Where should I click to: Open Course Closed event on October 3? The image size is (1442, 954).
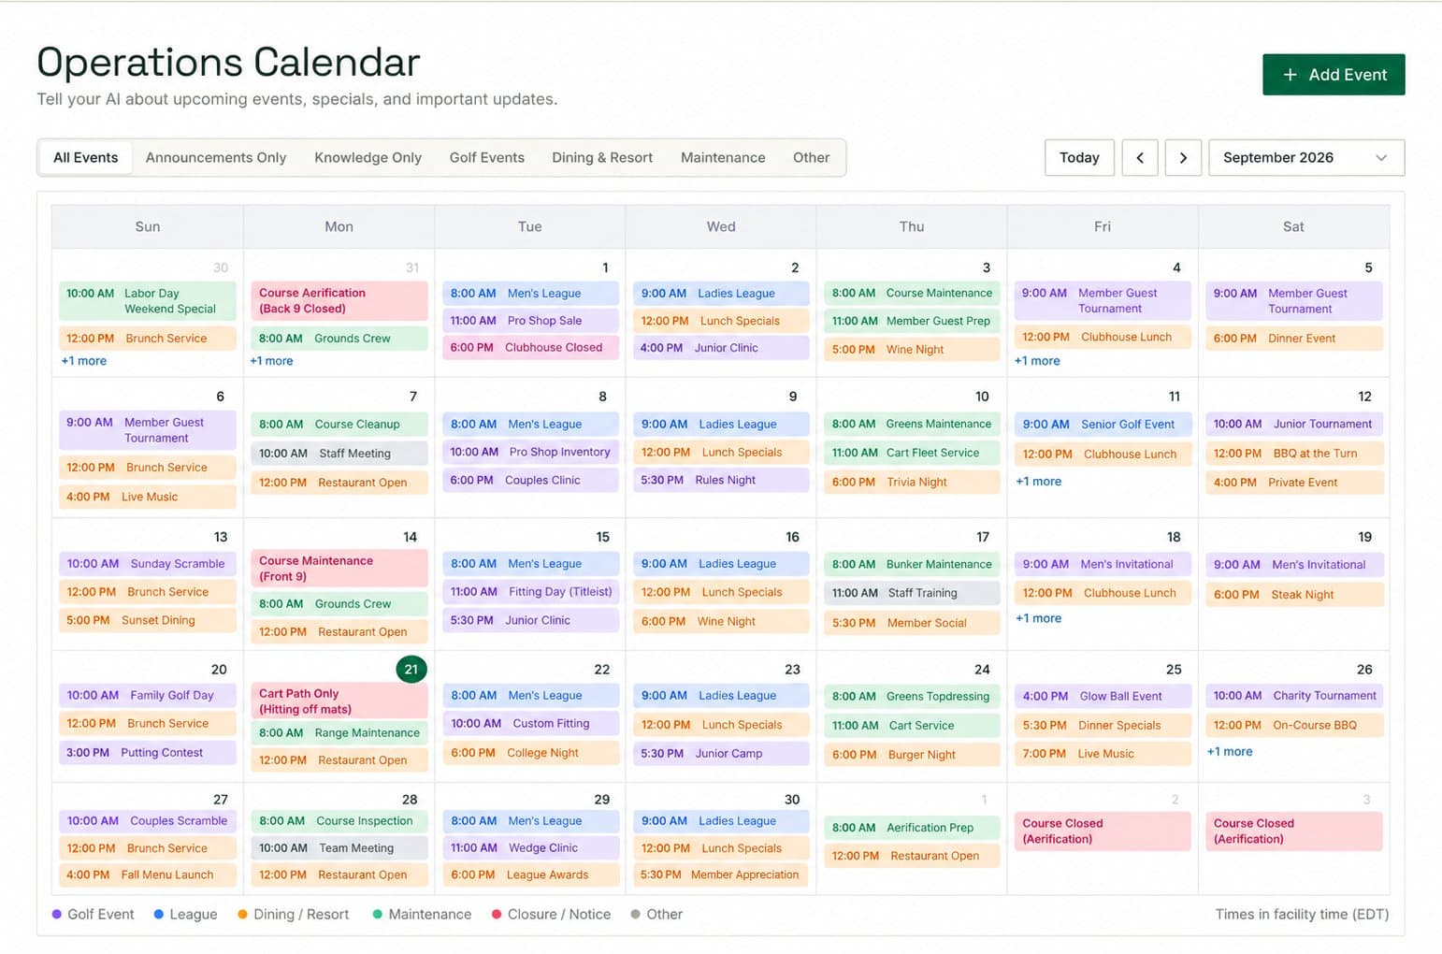pos(1293,831)
